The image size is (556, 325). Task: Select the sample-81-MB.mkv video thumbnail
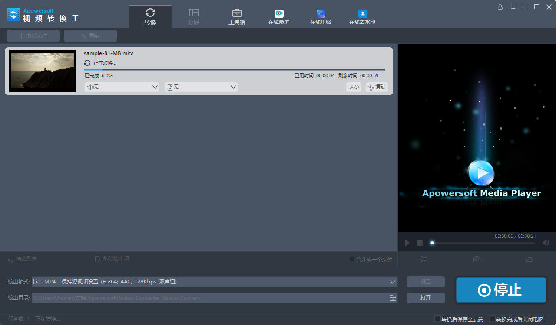point(42,70)
